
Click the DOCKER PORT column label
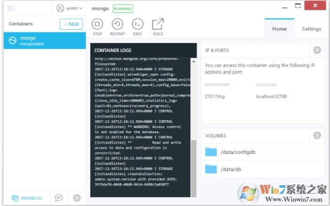(217, 85)
